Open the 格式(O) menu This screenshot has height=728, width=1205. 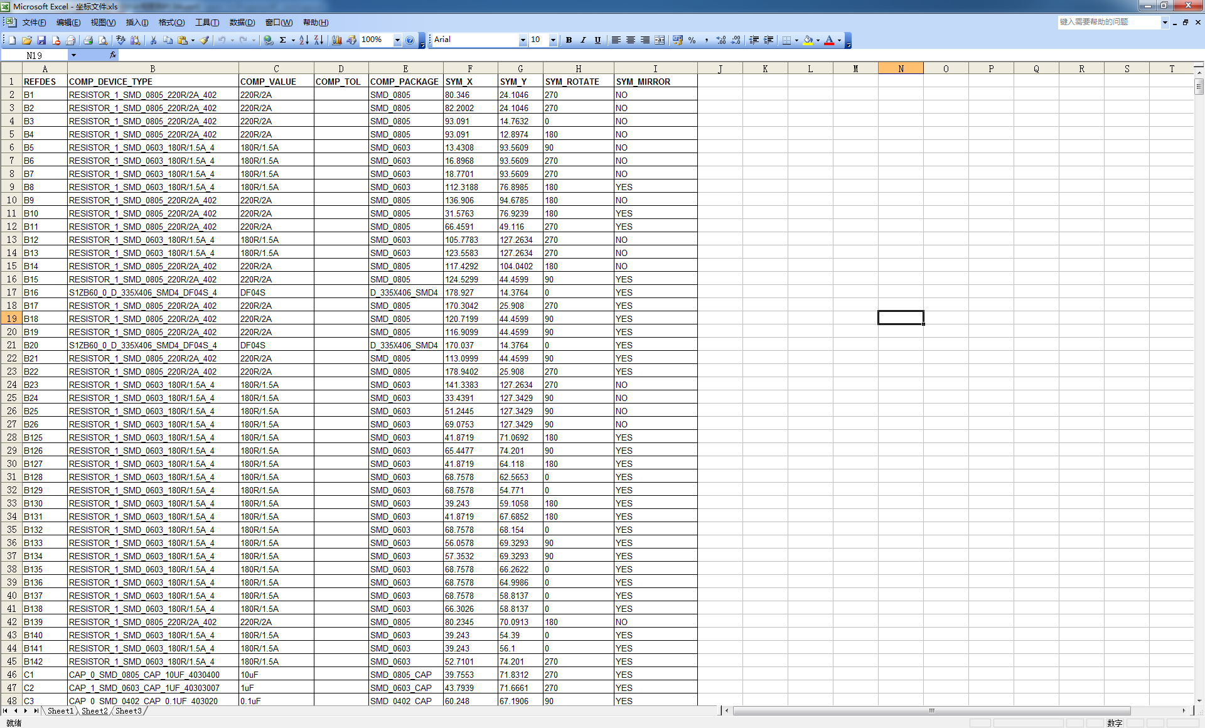tap(171, 23)
